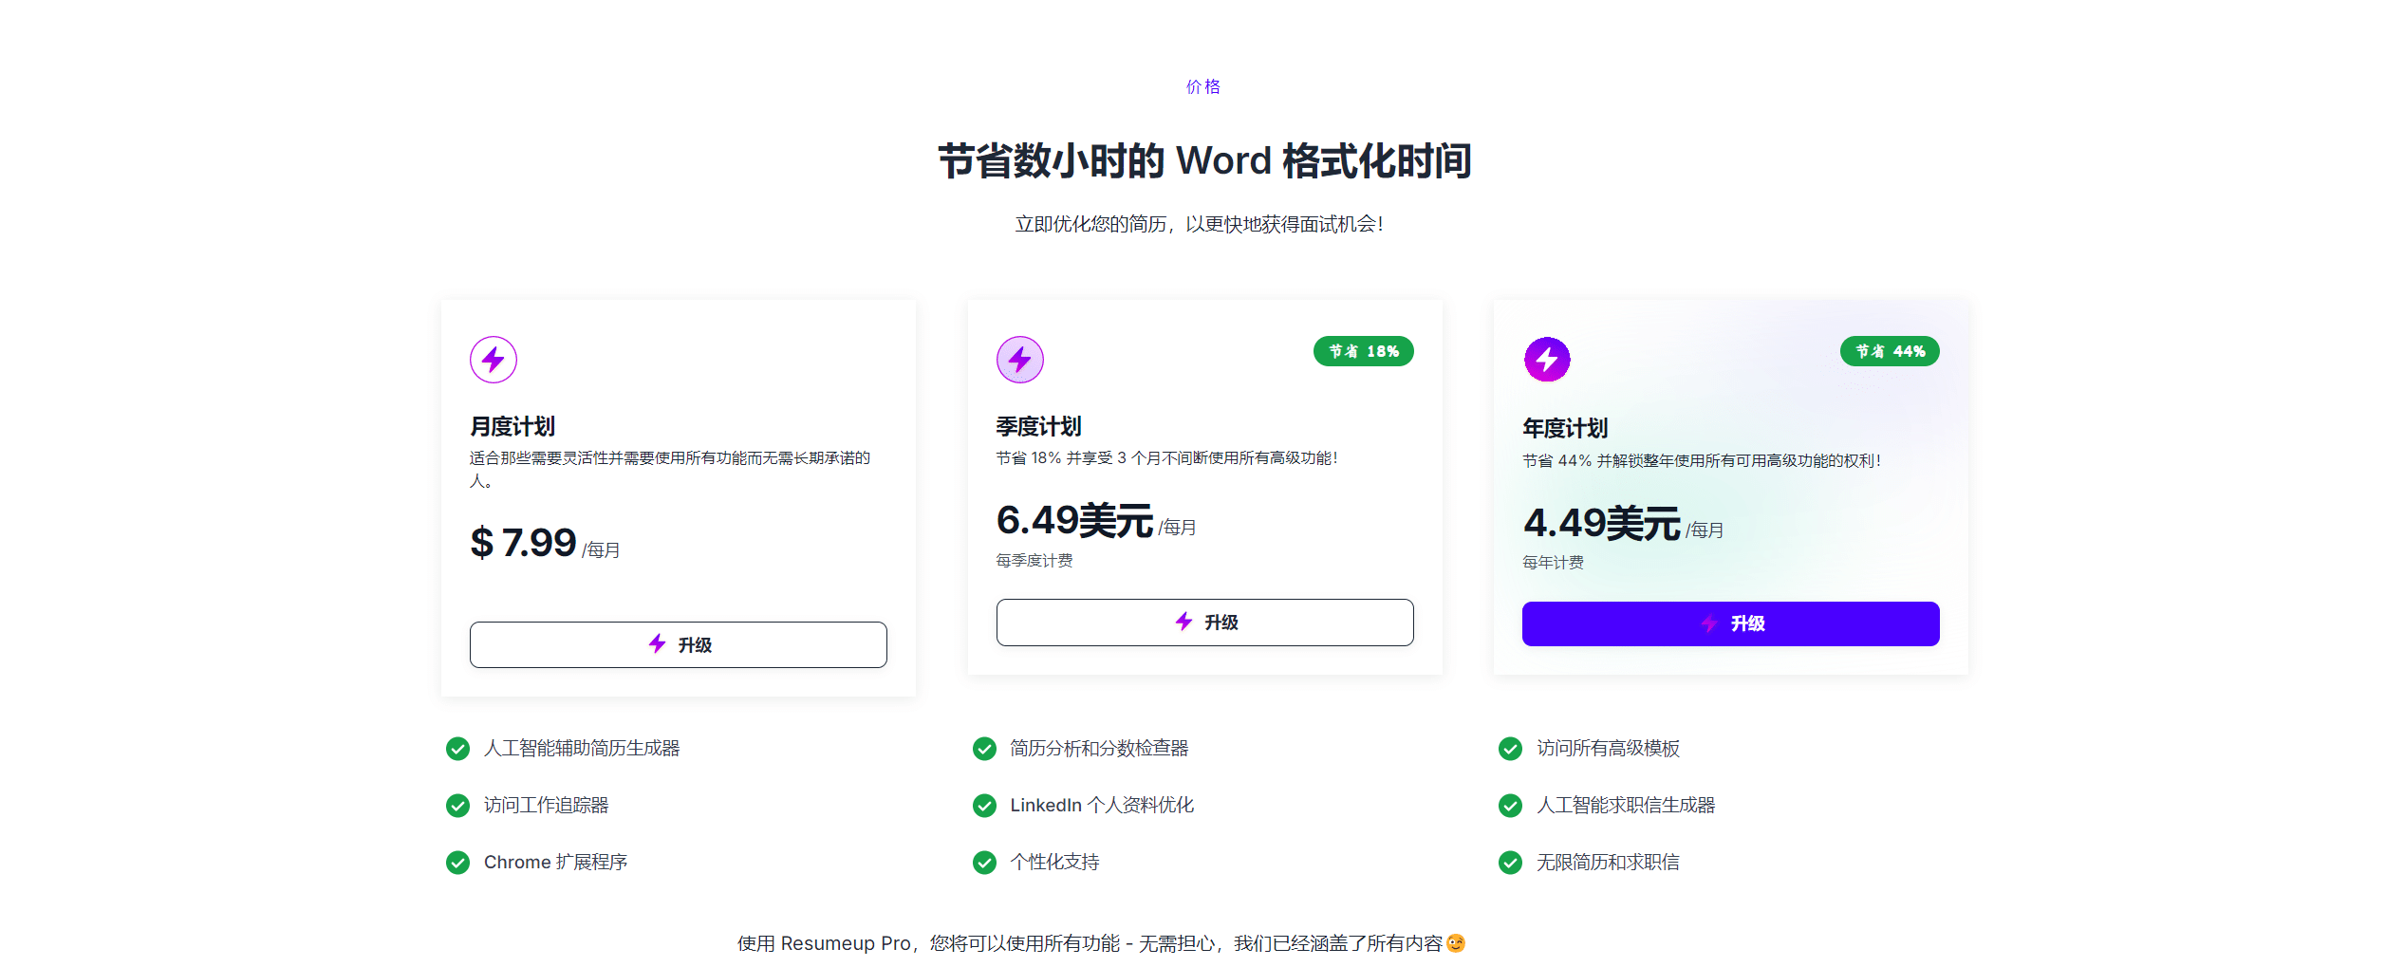Image resolution: width=2404 pixels, height=967 pixels.
Task: Click the annual plan lightning bolt icon
Action: (1546, 360)
